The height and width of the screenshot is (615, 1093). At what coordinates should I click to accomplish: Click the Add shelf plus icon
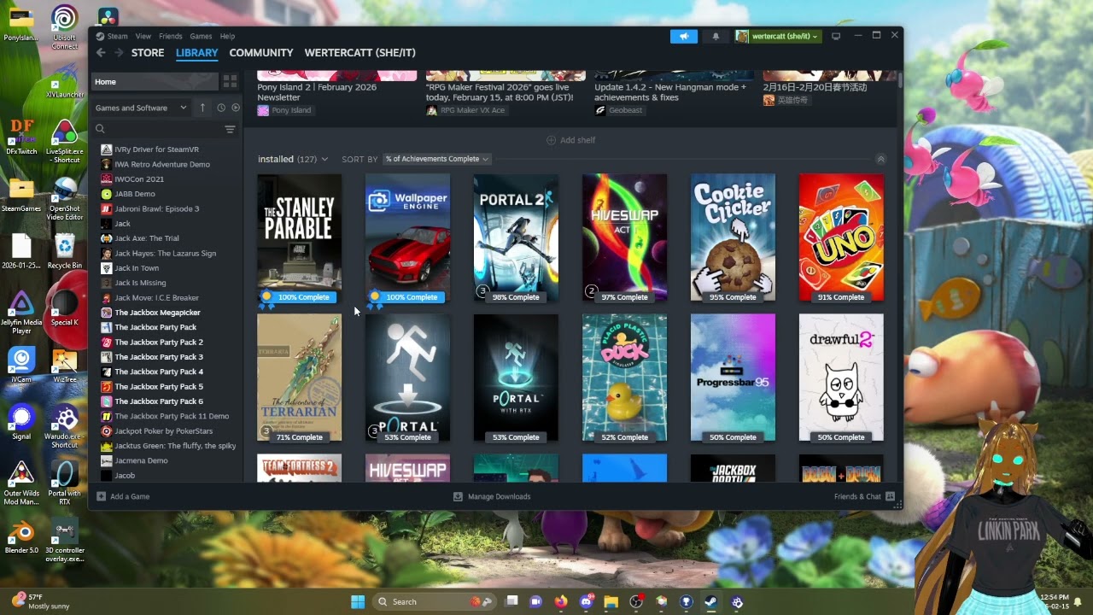click(551, 140)
